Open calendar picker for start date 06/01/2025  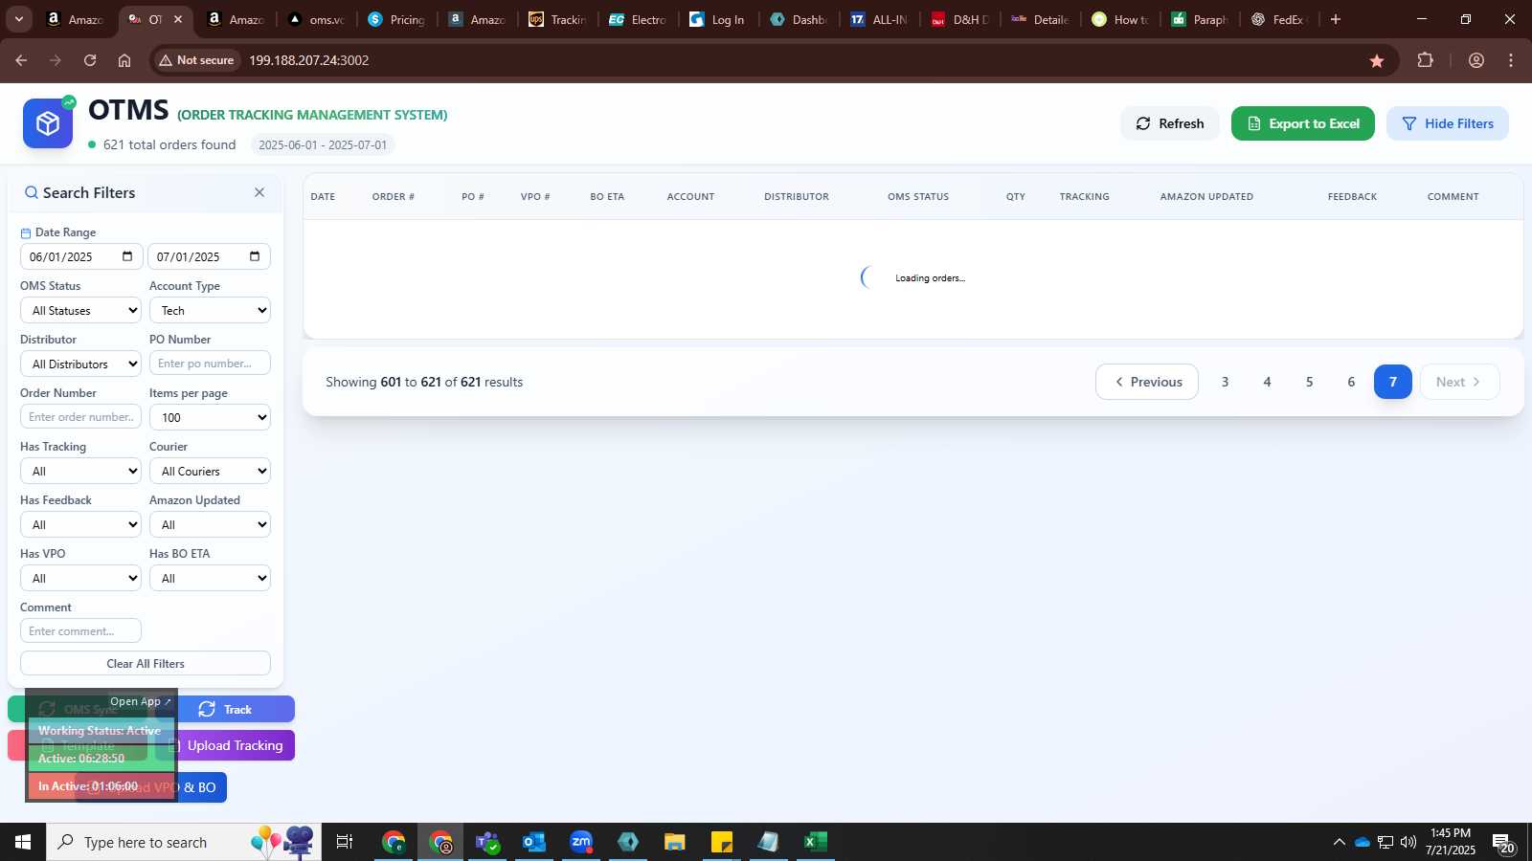127,256
